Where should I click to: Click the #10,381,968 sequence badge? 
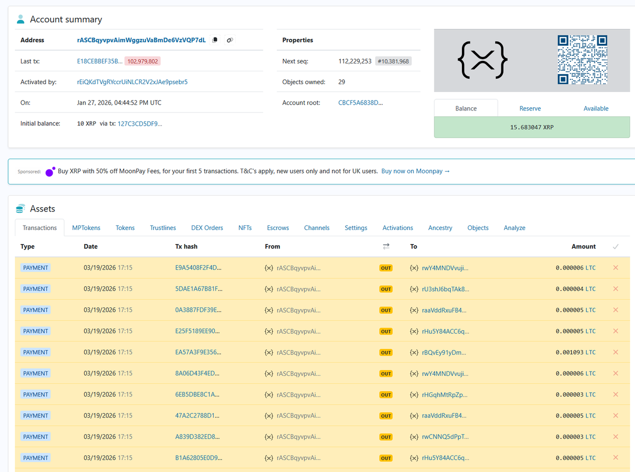click(394, 61)
